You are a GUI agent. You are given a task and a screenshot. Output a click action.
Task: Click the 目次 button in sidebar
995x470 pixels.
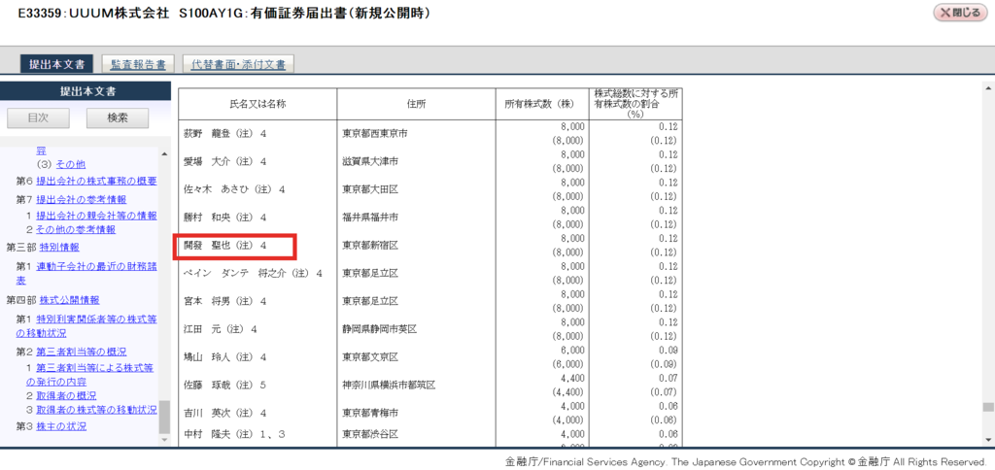(38, 117)
